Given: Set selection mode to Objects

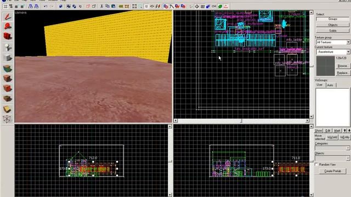Looking at the screenshot, I should point(333,25).
